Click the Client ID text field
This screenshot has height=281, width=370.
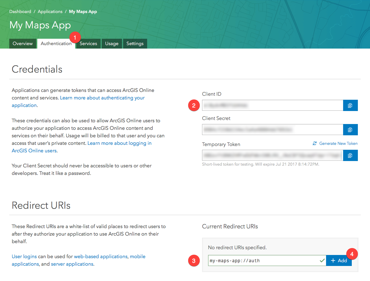click(x=273, y=106)
